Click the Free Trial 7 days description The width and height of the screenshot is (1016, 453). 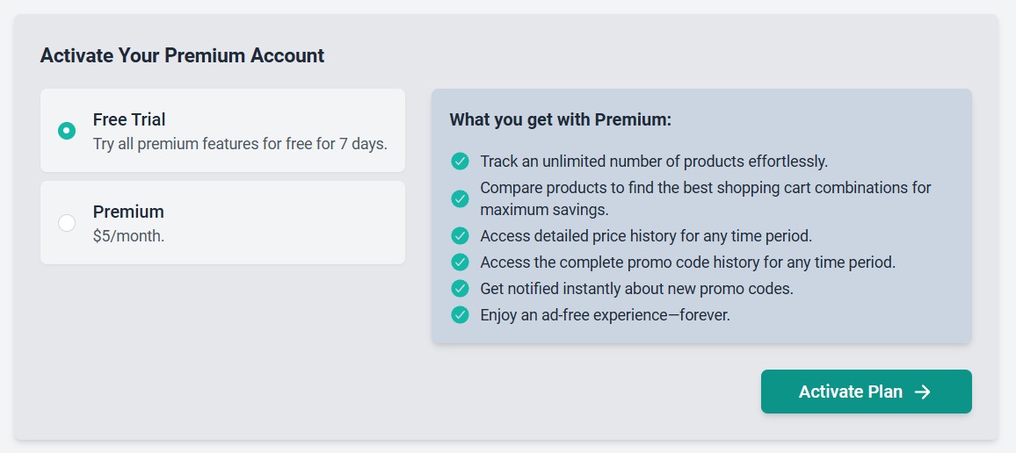[240, 144]
